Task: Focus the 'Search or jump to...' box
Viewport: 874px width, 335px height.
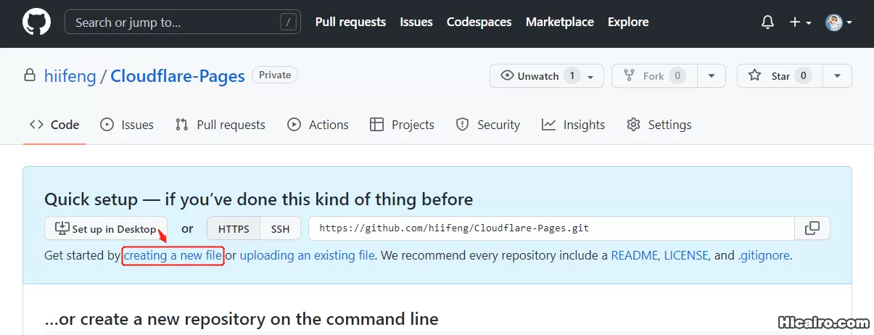Action: (182, 22)
